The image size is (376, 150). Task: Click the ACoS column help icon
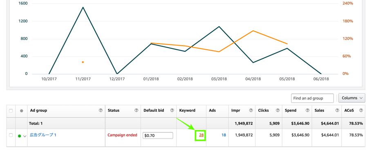click(x=361, y=110)
